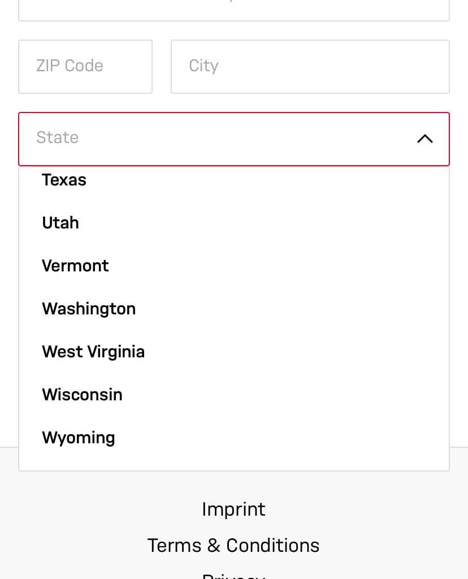Click the ZIP Code placeholder label

[x=70, y=66]
